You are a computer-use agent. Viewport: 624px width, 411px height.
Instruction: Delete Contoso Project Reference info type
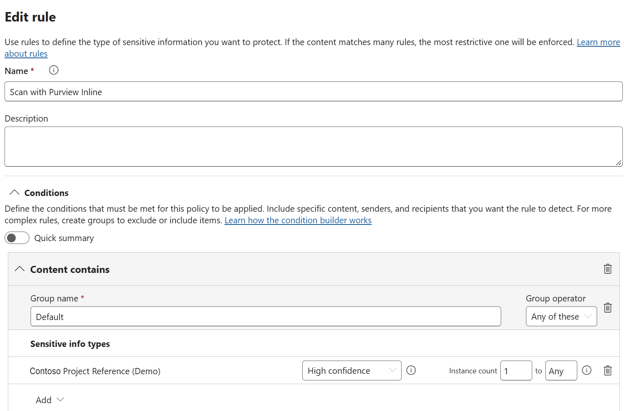(x=607, y=370)
